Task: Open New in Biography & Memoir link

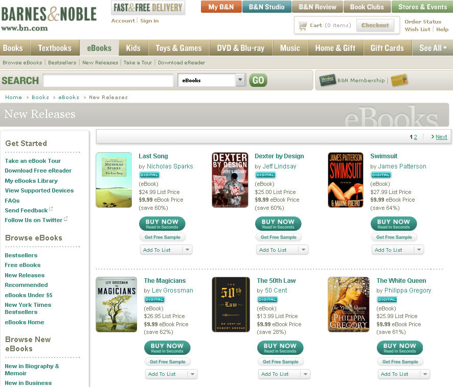Action: click(32, 370)
